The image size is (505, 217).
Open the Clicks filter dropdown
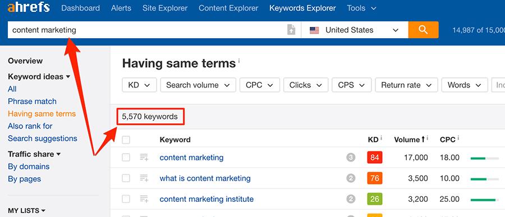coord(306,85)
